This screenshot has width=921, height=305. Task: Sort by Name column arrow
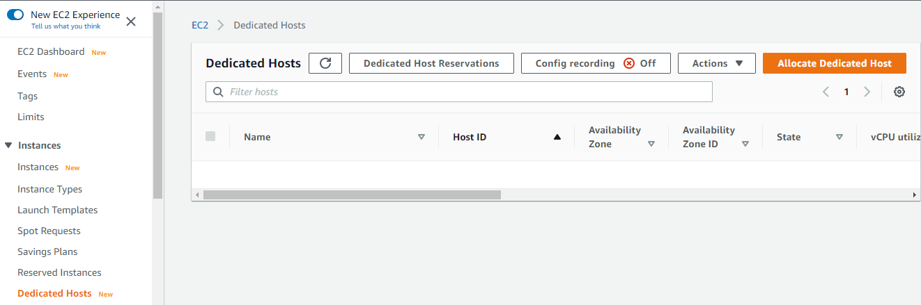click(x=421, y=137)
